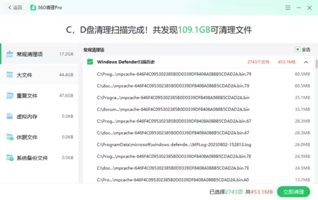This screenshot has width=318, height=200.
Task: Open the 休眠文件 category
Action: pyautogui.click(x=40, y=137)
